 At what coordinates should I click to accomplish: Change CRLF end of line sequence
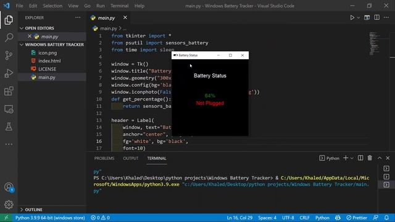(304, 218)
